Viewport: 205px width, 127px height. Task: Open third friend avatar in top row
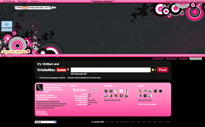pos(116,91)
